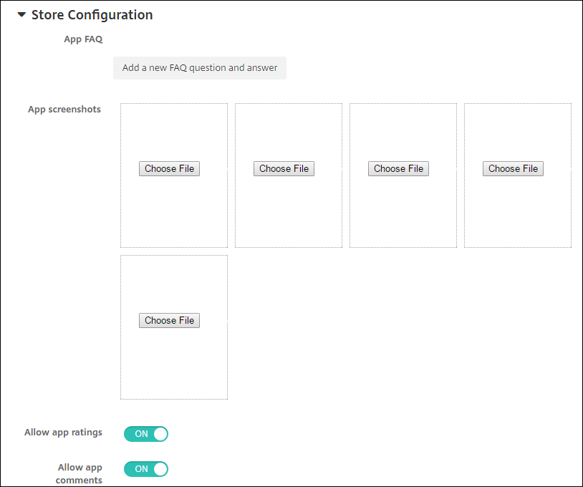Click the App FAQ field label
The width and height of the screenshot is (583, 487).
(x=83, y=39)
